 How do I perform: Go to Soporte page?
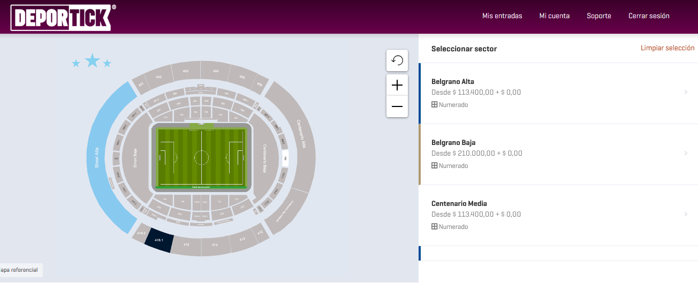pos(599,16)
